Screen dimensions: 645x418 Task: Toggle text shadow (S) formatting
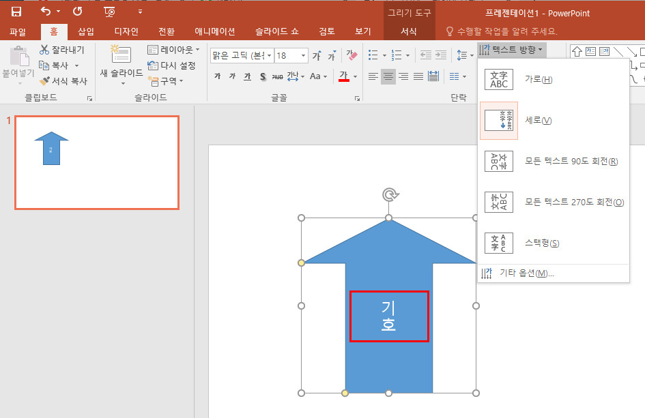click(x=263, y=76)
